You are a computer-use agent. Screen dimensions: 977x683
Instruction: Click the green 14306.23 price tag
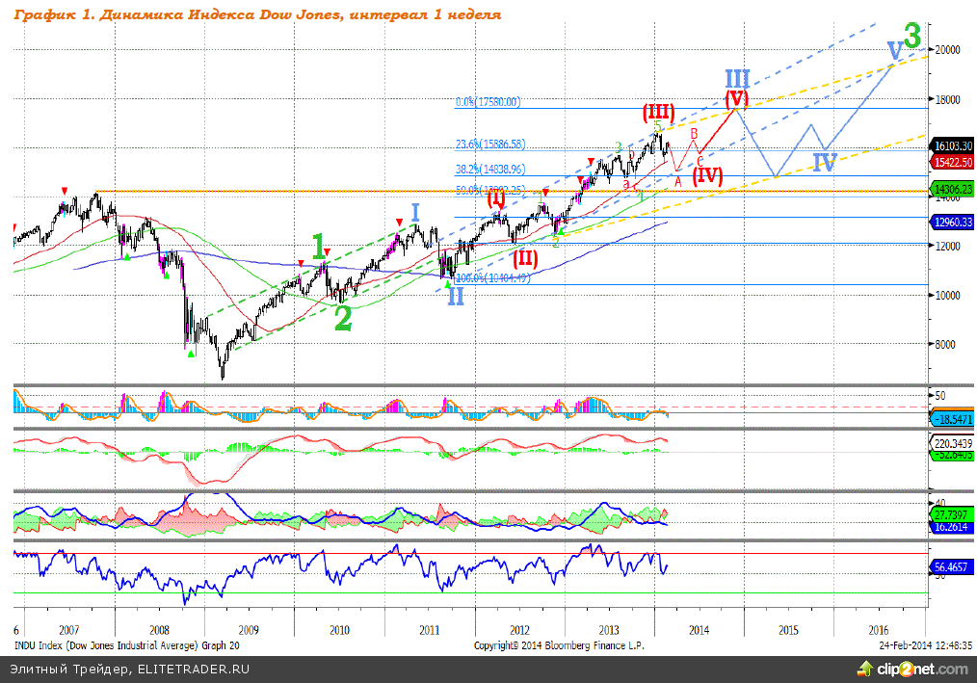pos(952,191)
